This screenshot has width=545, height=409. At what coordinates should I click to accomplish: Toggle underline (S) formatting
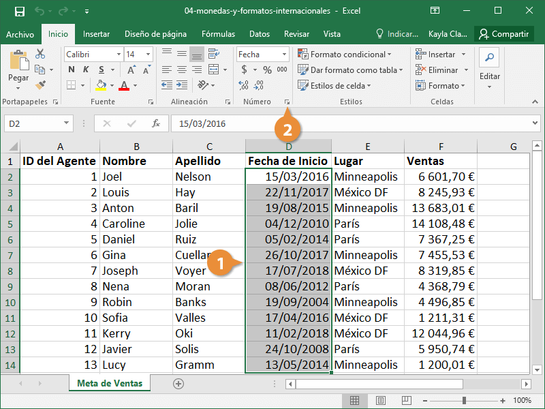pos(101,70)
